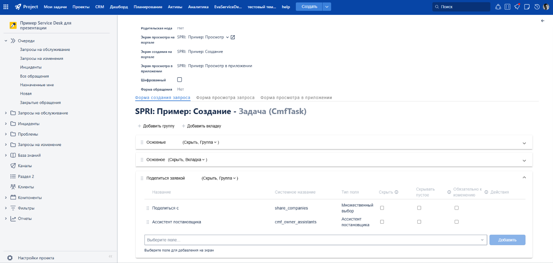Open the app switcher grid icon

6,7
